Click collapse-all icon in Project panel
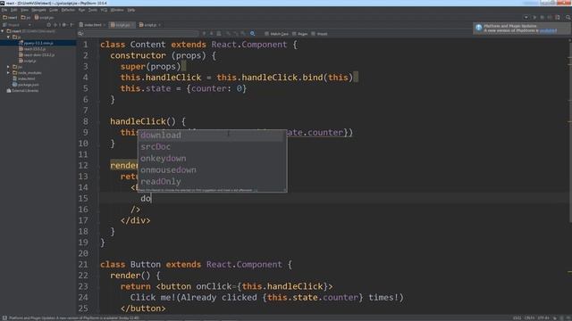This screenshot has width=572, height=321. 55,25
